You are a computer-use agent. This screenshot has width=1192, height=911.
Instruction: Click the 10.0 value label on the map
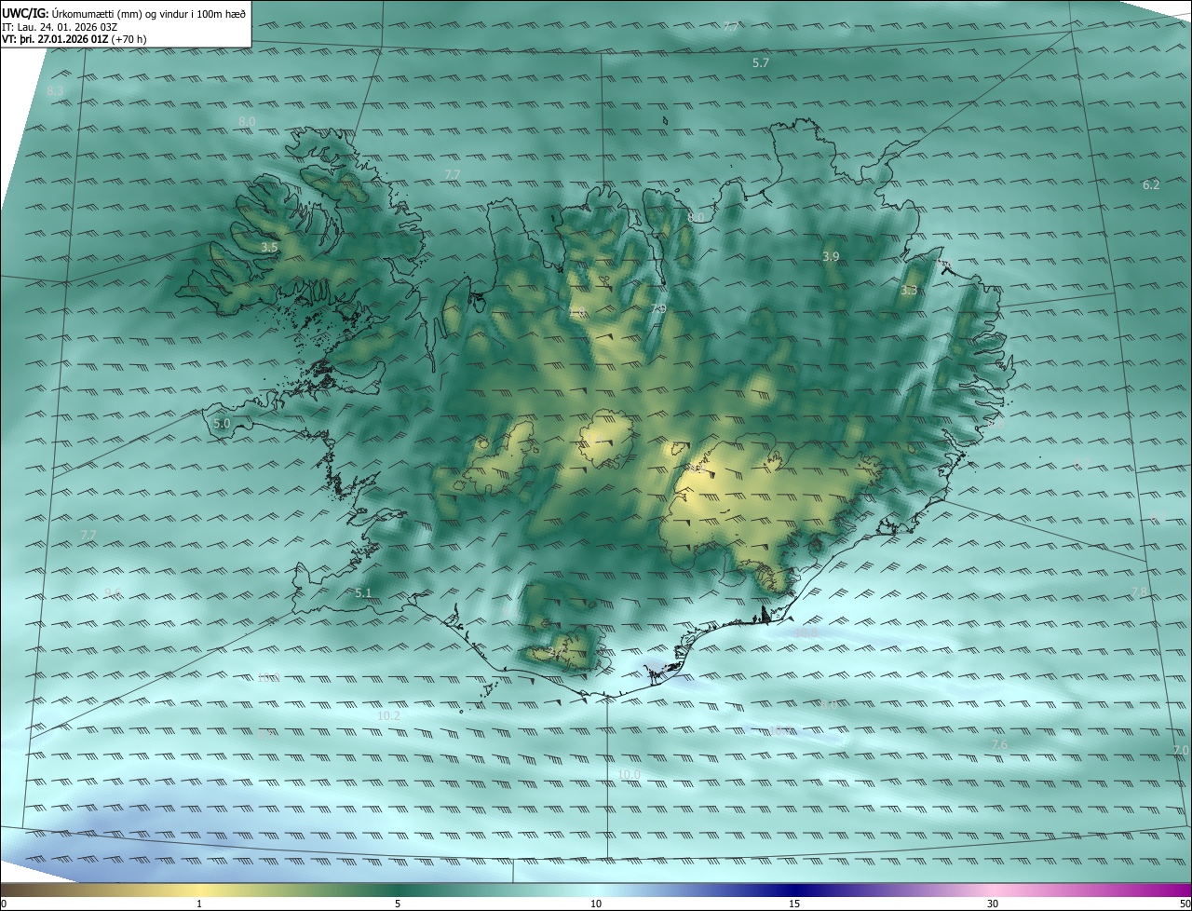click(630, 774)
